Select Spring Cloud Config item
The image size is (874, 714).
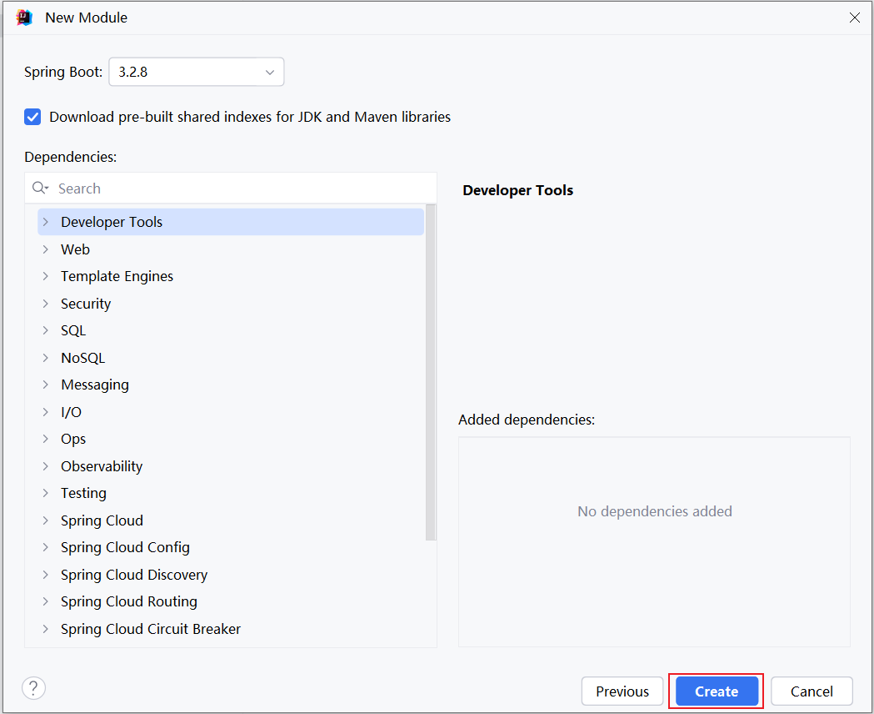click(x=125, y=547)
